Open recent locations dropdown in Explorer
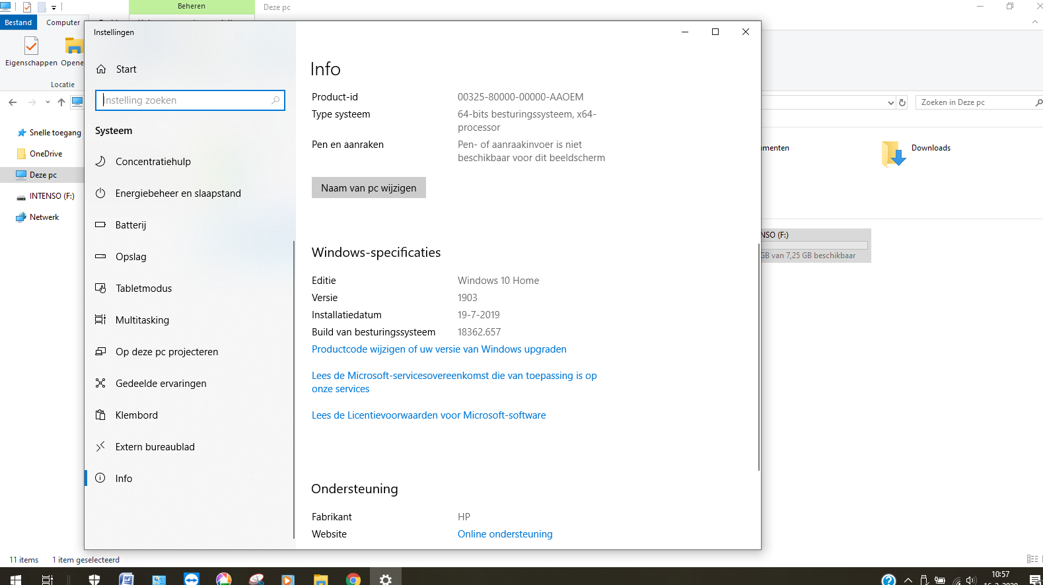Screen dimensions: 1043x585 [48, 102]
